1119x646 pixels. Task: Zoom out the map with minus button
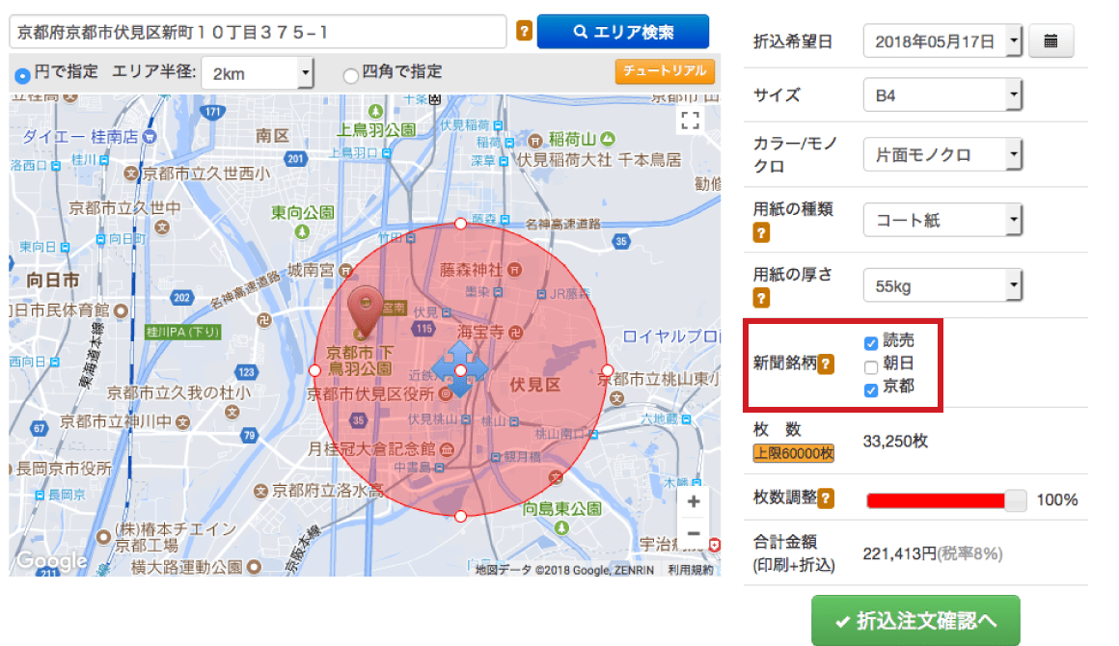[693, 532]
